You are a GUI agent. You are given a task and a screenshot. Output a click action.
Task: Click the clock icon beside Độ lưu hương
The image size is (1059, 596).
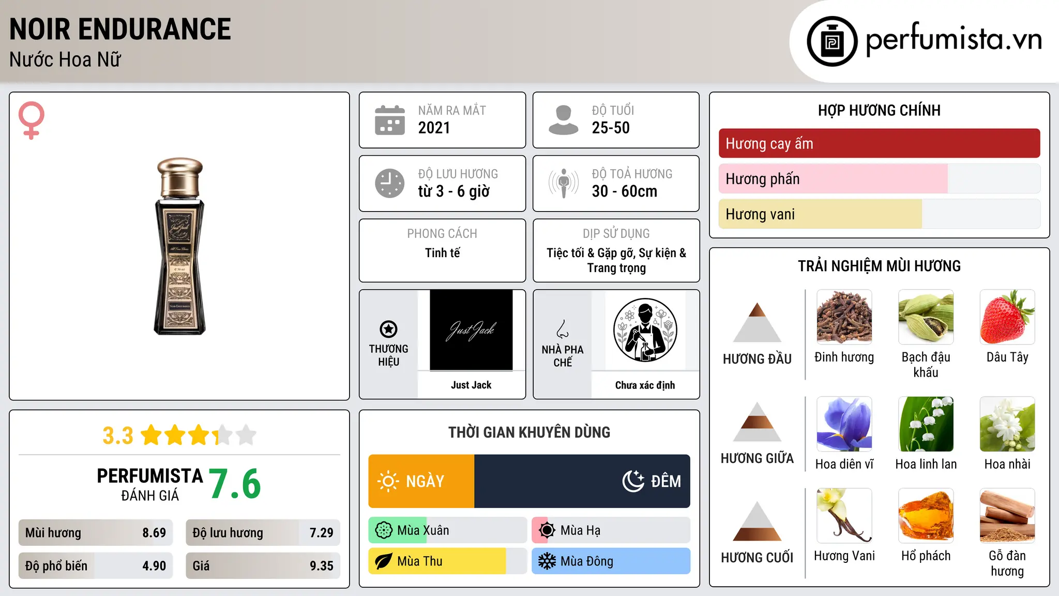(390, 183)
